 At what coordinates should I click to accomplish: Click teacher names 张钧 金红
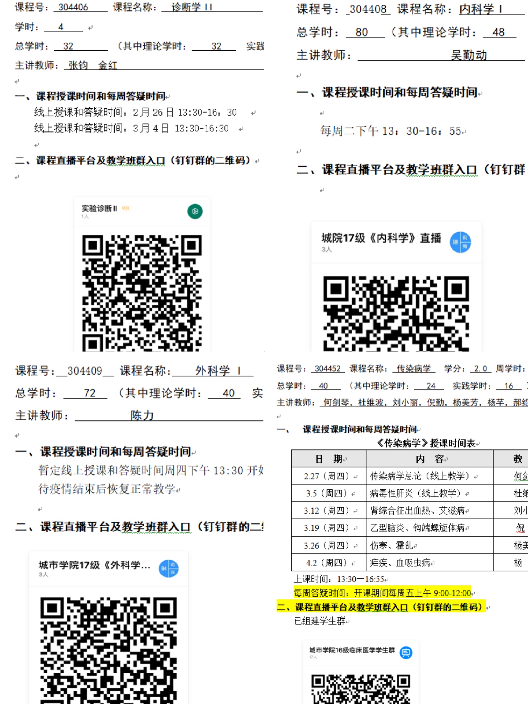92,65
